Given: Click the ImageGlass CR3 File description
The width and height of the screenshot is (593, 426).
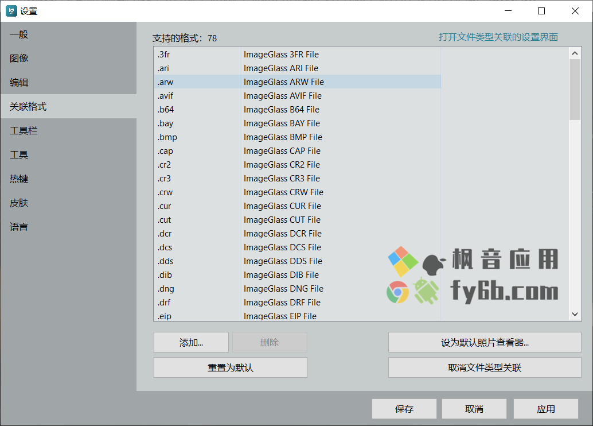Looking at the screenshot, I should pyautogui.click(x=282, y=179).
